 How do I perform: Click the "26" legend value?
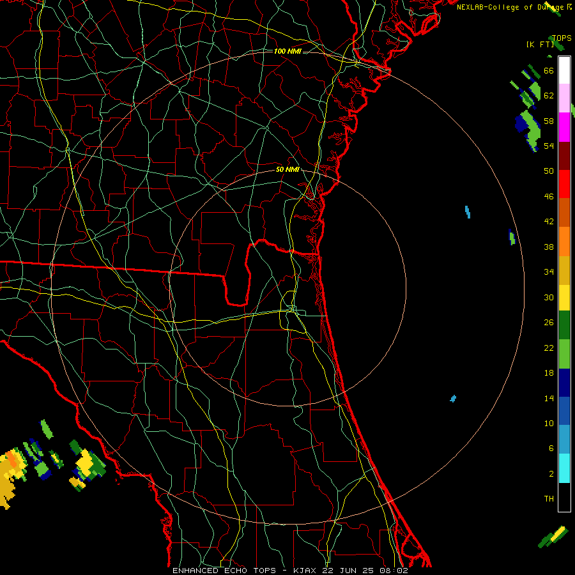(x=549, y=323)
